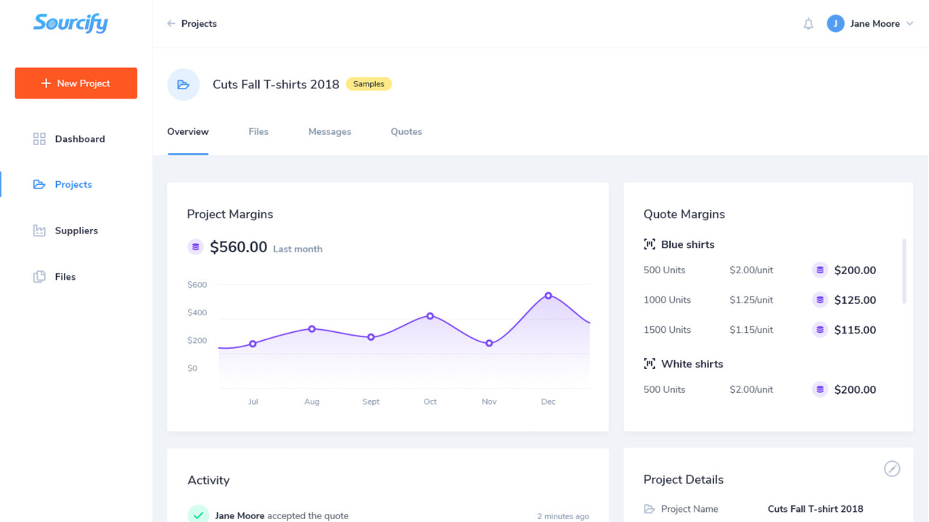
Task: Select Projects in the left navigation
Action: click(73, 184)
